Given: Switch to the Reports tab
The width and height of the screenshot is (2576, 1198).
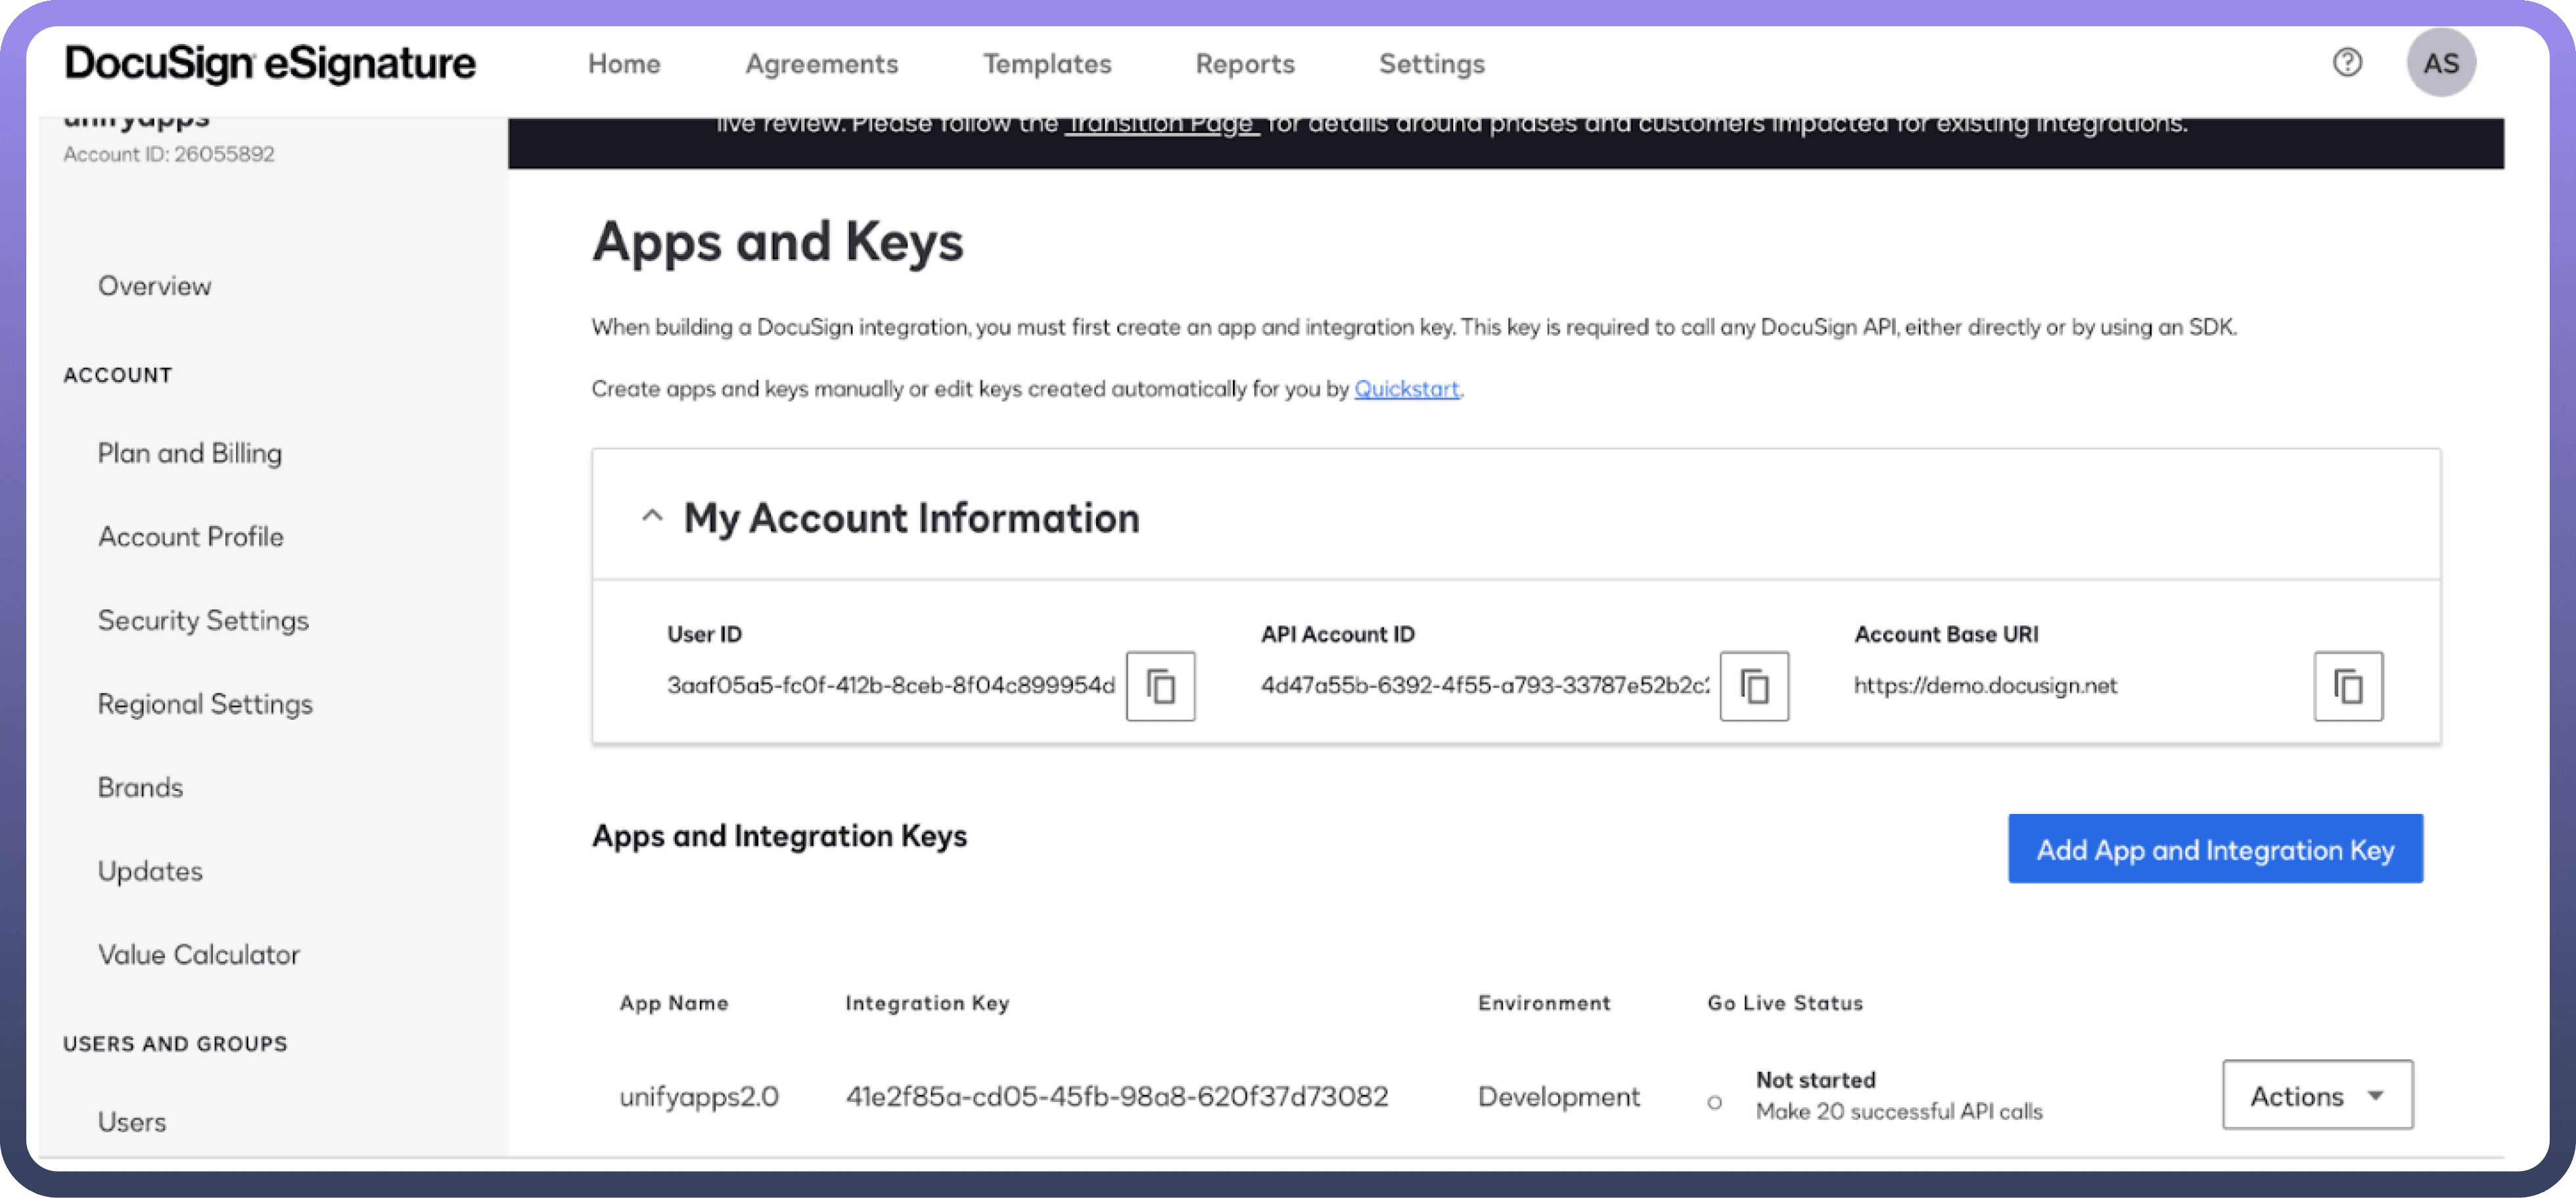Looking at the screenshot, I should tap(1244, 64).
